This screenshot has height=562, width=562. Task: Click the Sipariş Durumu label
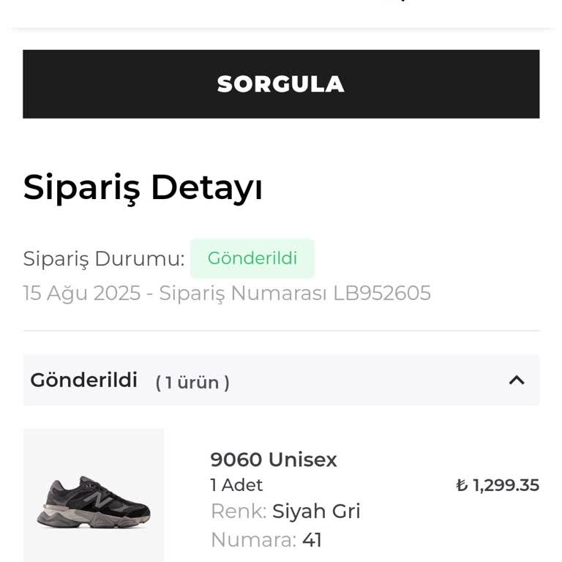(x=103, y=258)
